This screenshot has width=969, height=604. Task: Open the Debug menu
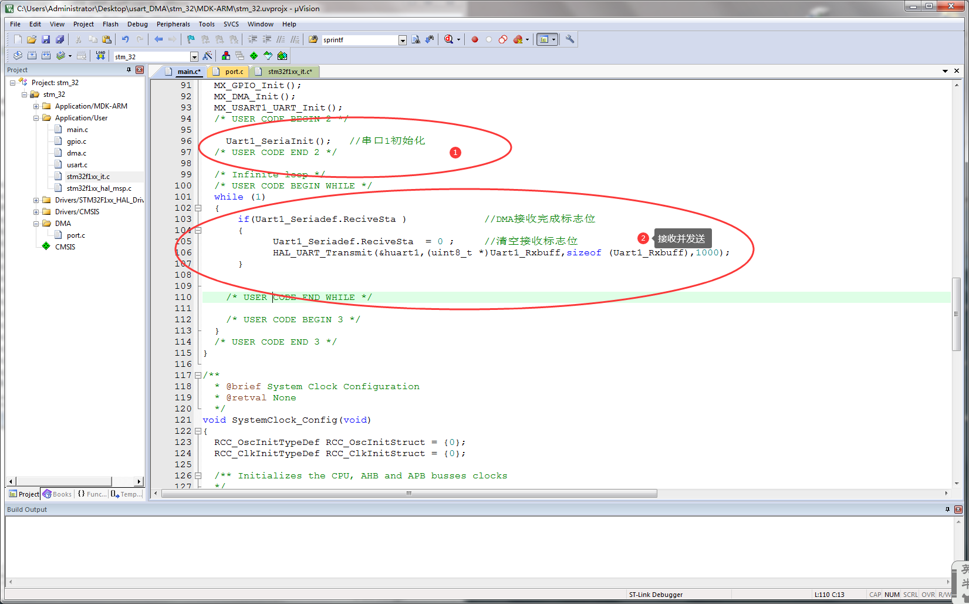tap(137, 24)
